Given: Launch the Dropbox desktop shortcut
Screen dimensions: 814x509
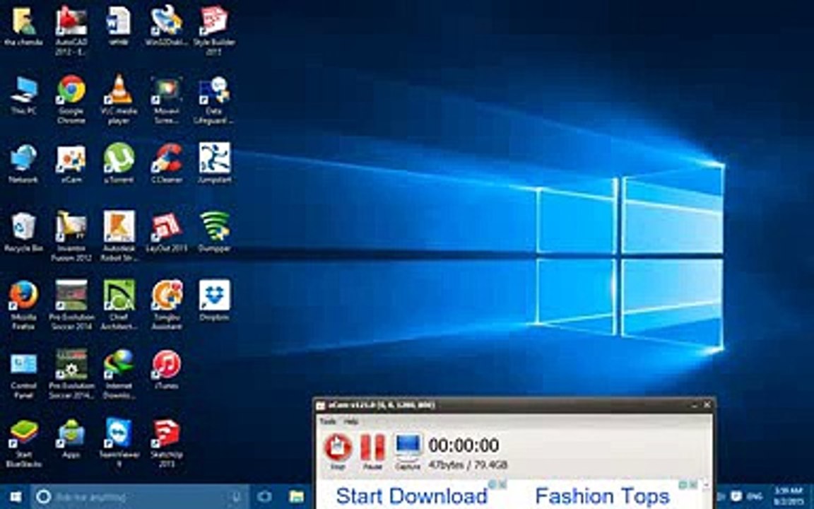Looking at the screenshot, I should (214, 300).
